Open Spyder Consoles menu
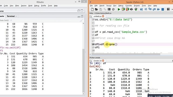 pos(129,6)
